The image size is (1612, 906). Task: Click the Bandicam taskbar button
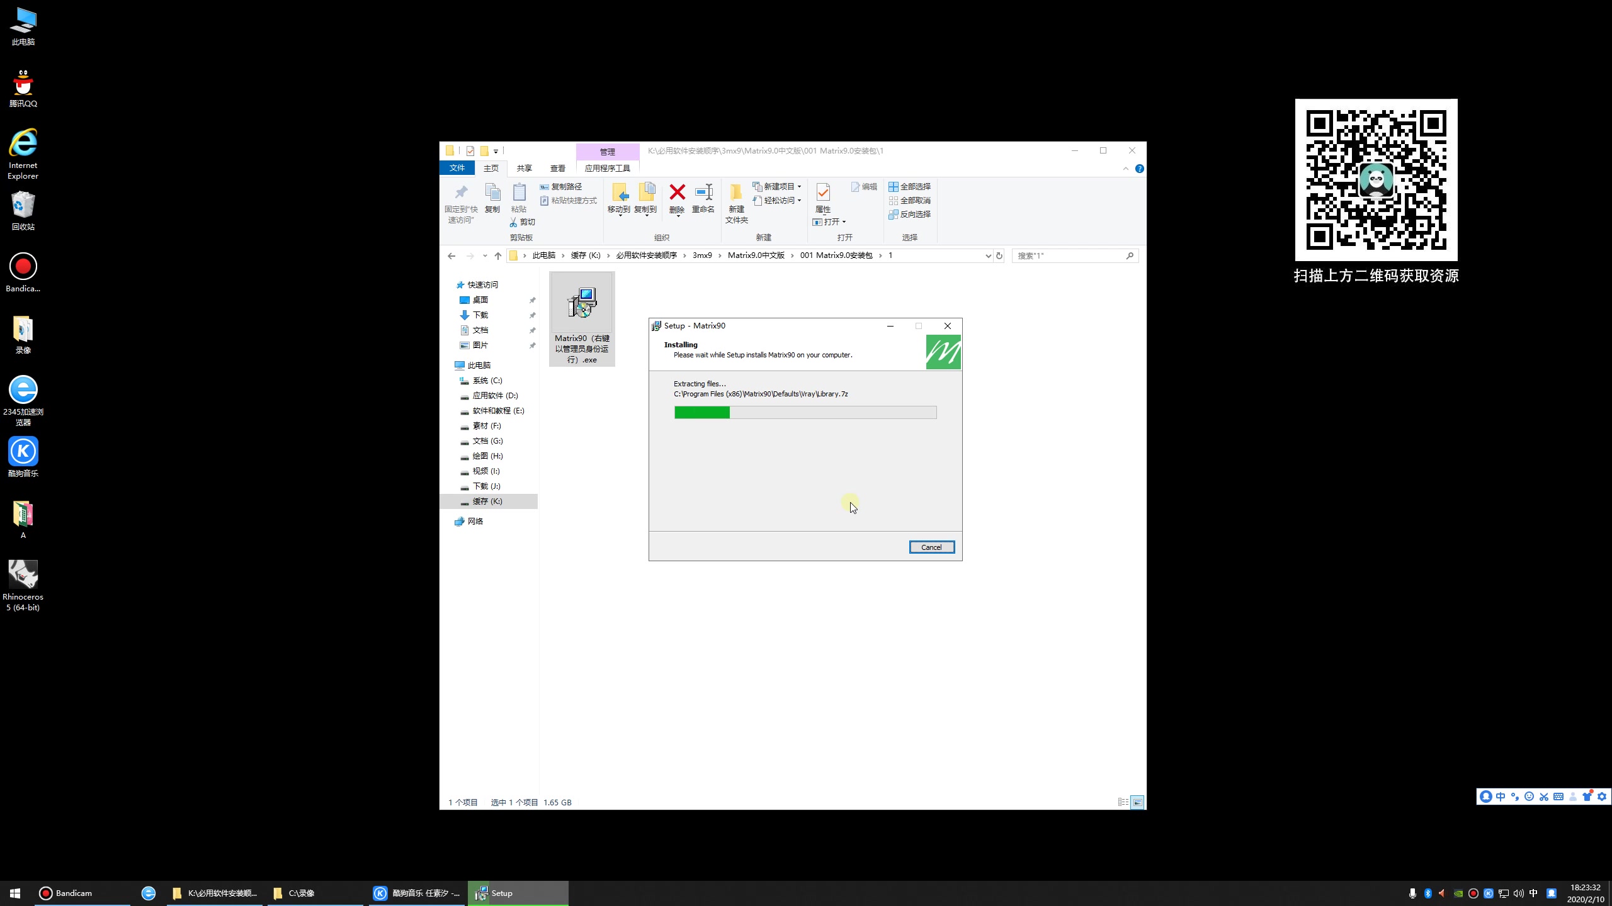pos(82,893)
